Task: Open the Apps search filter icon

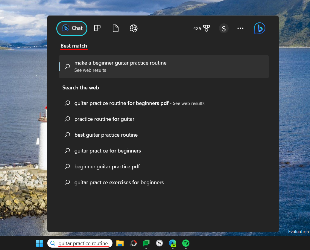Action: pyautogui.click(x=97, y=28)
